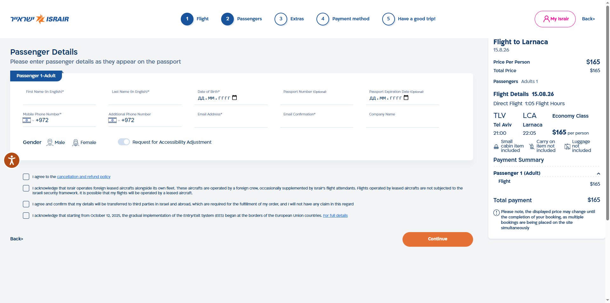Screen dimensions: 610x303
Task: Open Mobile Phone country code dropdown
Action: (x=28, y=120)
